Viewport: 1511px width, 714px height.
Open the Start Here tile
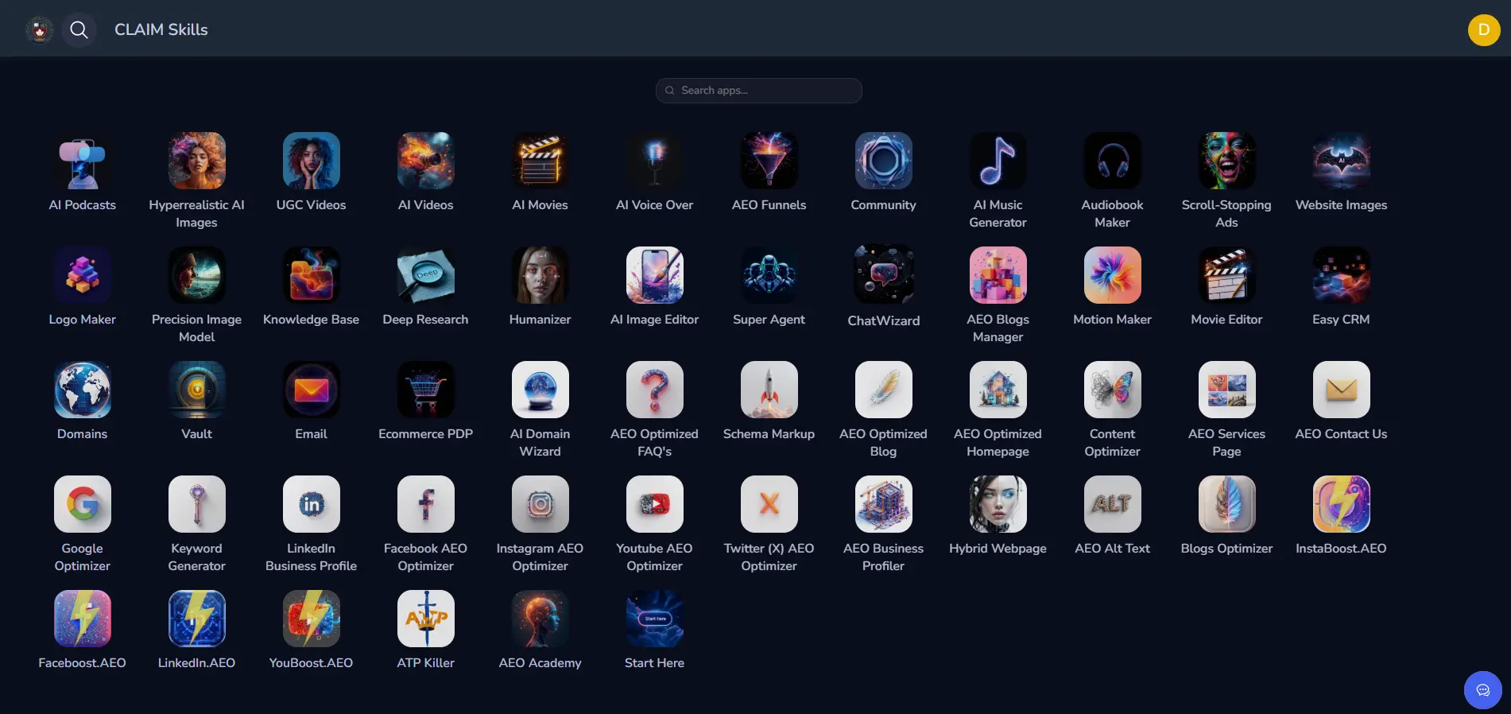(x=654, y=619)
